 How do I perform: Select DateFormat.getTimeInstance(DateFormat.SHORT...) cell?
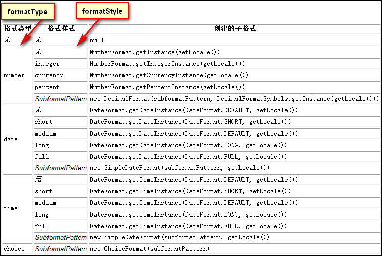[x=235, y=191]
